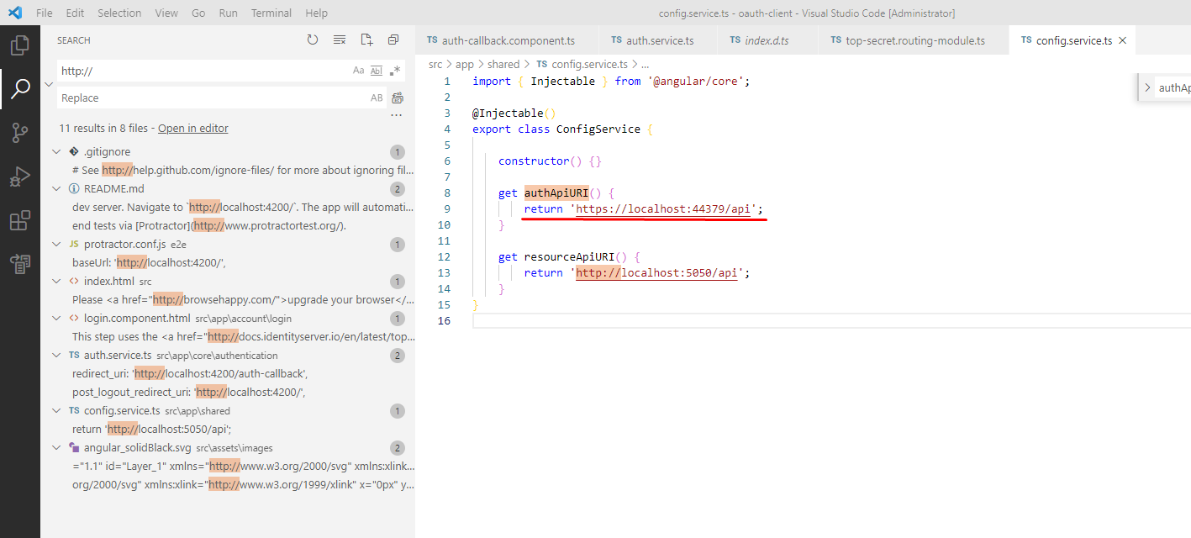This screenshot has width=1191, height=538.
Task: Toggle Match Whole Word option
Action: tap(377, 71)
